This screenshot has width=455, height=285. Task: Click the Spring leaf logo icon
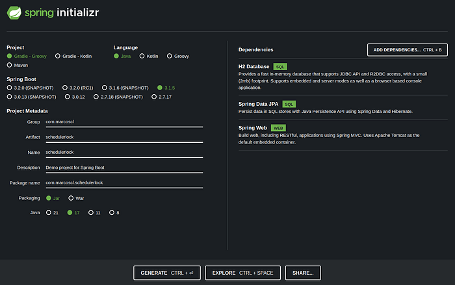coord(14,13)
